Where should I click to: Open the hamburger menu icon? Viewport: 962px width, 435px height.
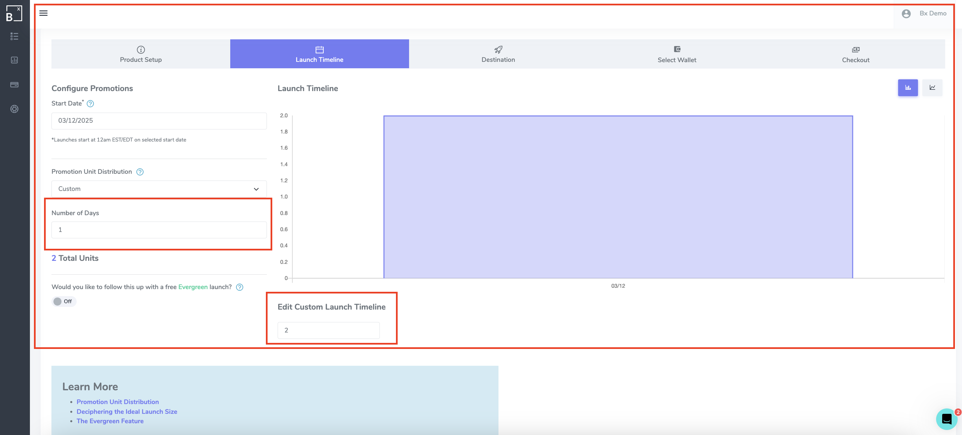point(43,13)
